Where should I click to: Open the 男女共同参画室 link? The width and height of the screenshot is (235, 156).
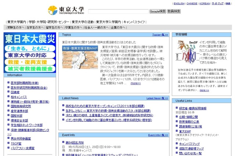(21, 139)
